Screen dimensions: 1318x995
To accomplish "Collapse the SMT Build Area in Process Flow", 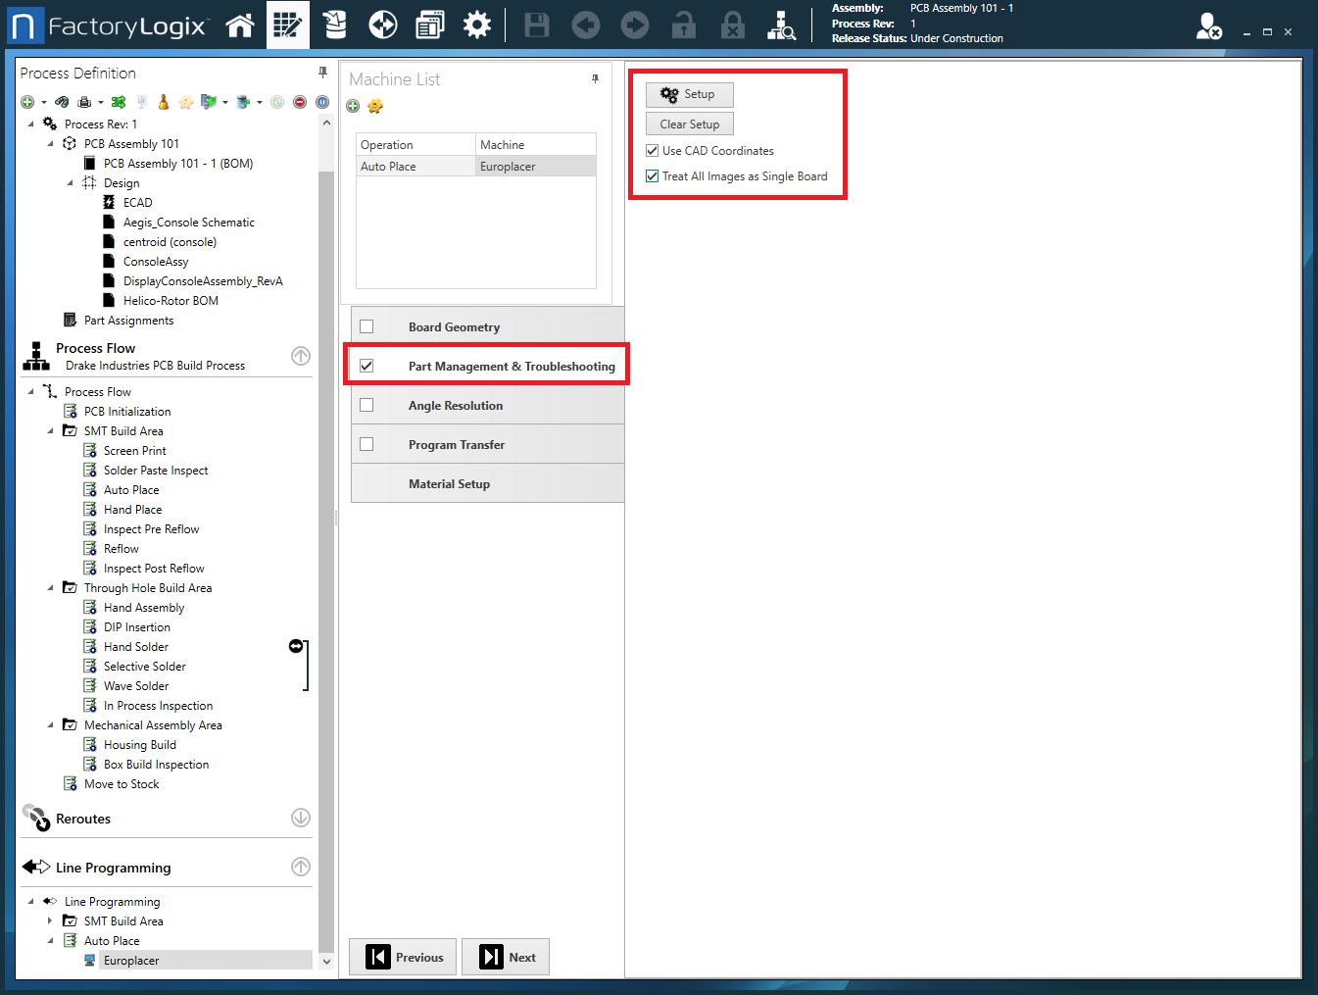I will (x=50, y=430).
